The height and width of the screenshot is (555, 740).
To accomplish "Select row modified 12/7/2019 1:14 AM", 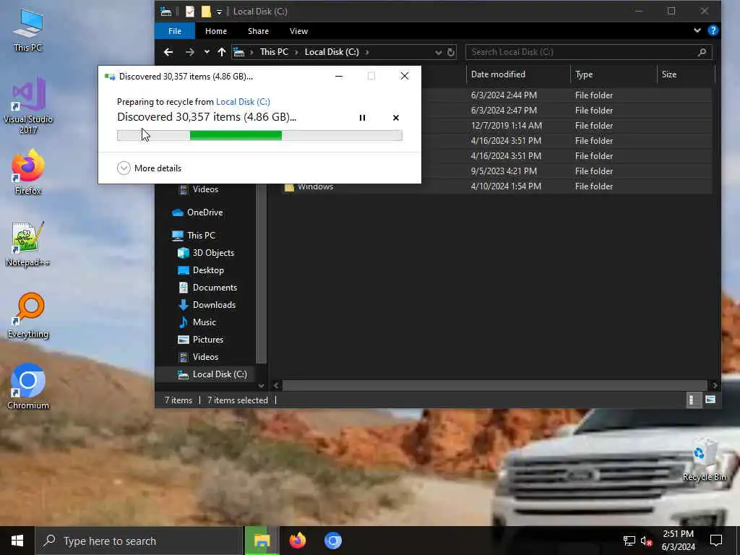I will tap(565, 126).
